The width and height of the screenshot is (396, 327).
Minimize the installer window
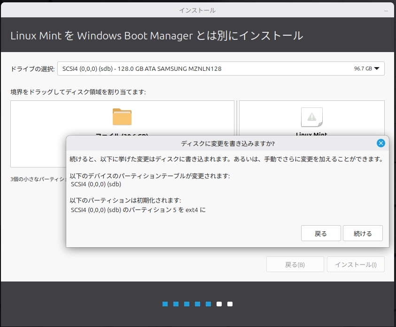(386, 10)
